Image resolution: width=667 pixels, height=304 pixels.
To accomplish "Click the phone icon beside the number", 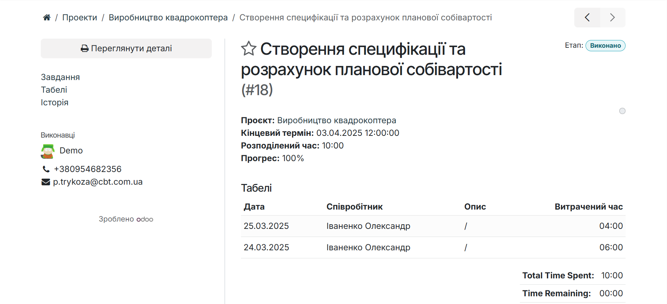I will coord(46,169).
